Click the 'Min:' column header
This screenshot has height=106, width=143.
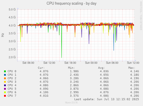click(71, 68)
